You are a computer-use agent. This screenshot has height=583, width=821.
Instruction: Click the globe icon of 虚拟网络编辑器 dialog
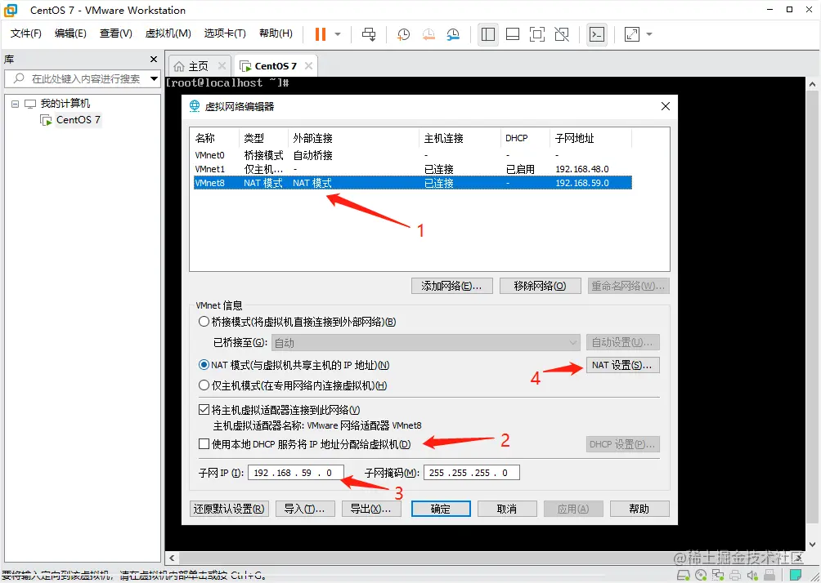pos(195,106)
